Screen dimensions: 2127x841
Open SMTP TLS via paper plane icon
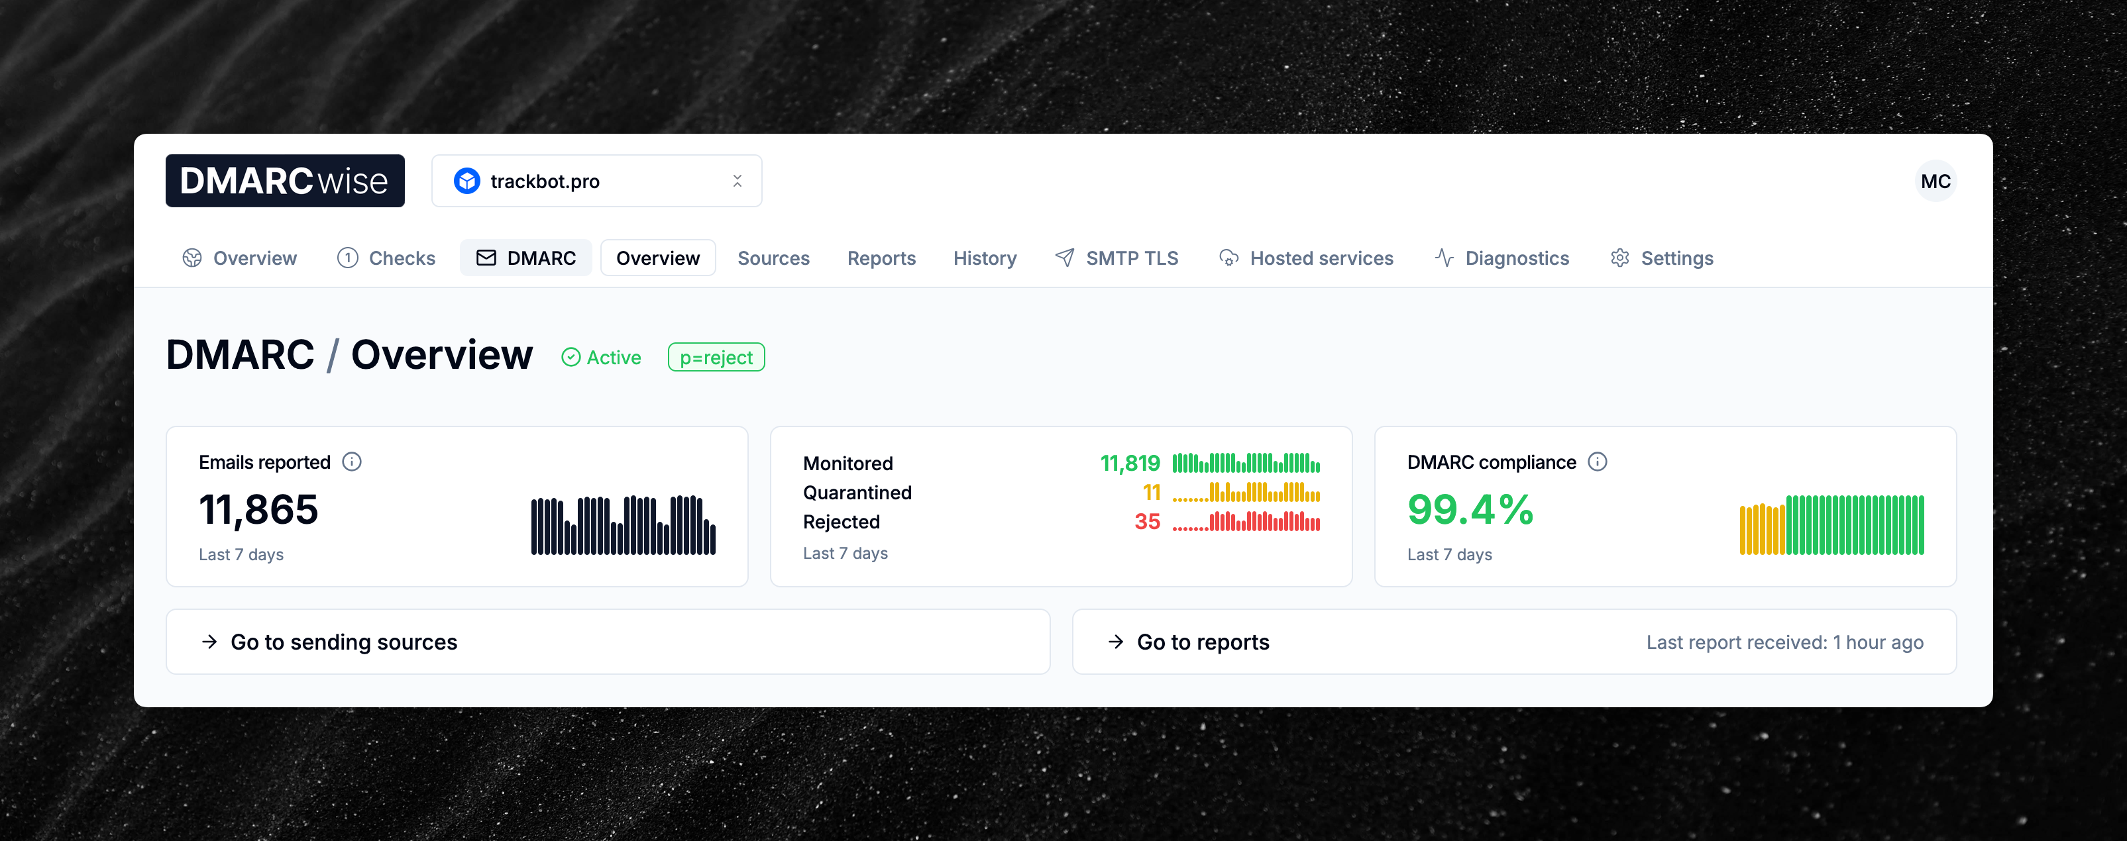pyautogui.click(x=1064, y=258)
